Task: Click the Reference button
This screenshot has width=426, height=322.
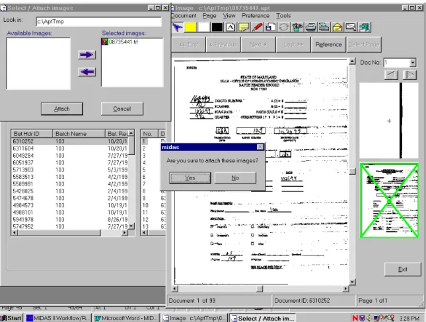Action: point(328,44)
